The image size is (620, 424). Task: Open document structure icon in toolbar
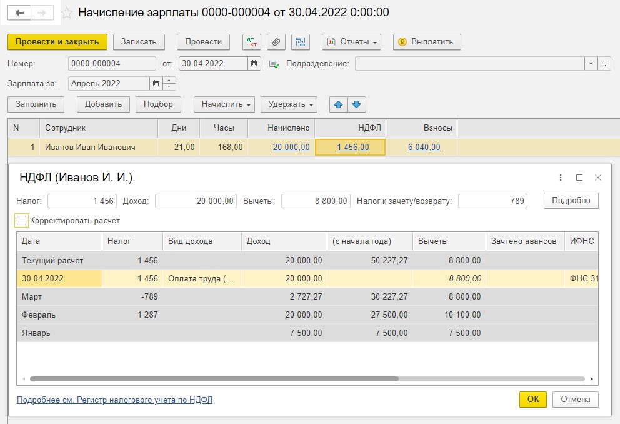301,42
